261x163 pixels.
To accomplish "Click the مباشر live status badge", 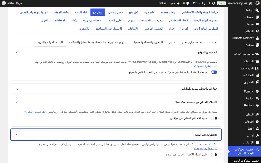I will (x=221, y=3).
